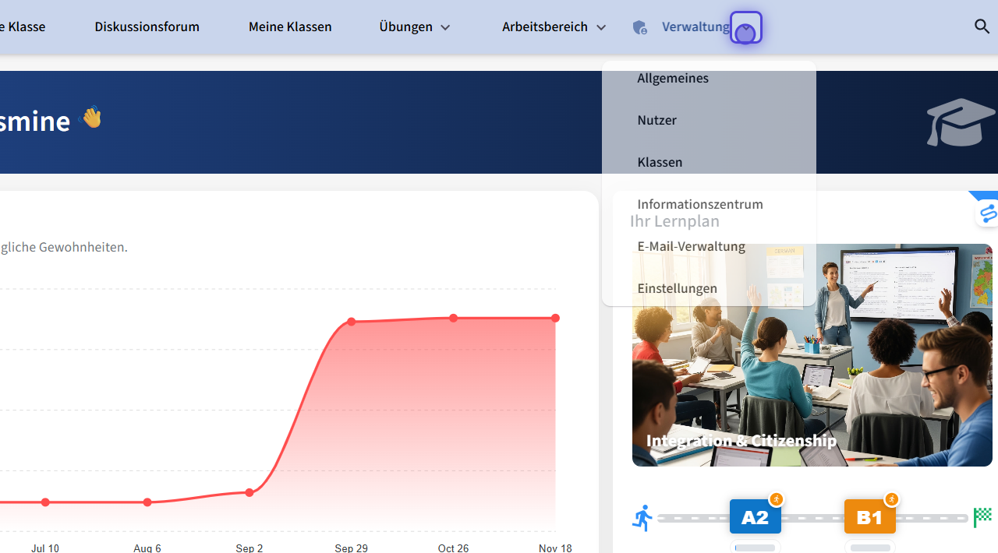Click the blue route icon in Lernplan corner

pyautogui.click(x=988, y=213)
